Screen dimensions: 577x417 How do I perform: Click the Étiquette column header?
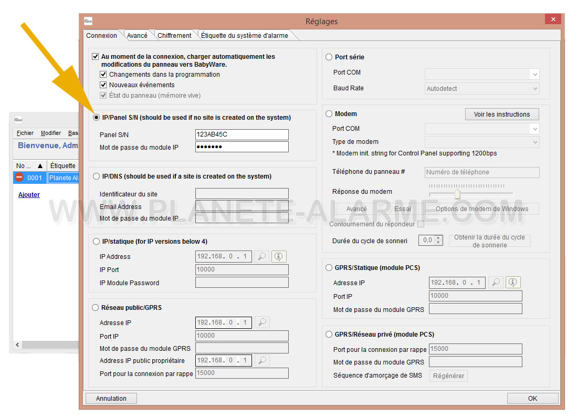[x=63, y=165]
